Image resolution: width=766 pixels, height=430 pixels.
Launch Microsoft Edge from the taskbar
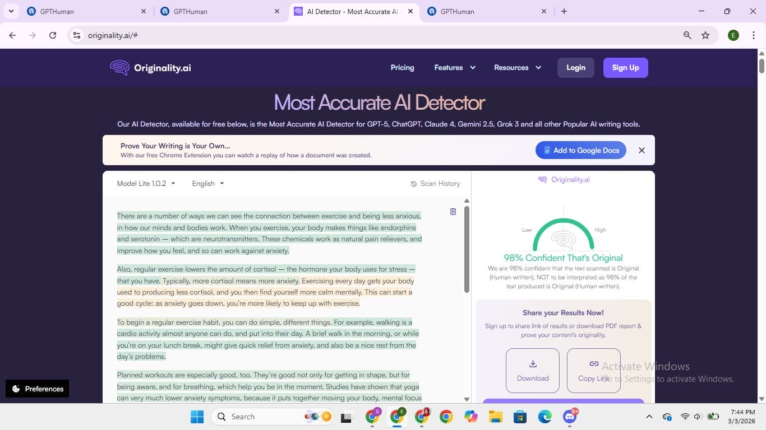545,417
